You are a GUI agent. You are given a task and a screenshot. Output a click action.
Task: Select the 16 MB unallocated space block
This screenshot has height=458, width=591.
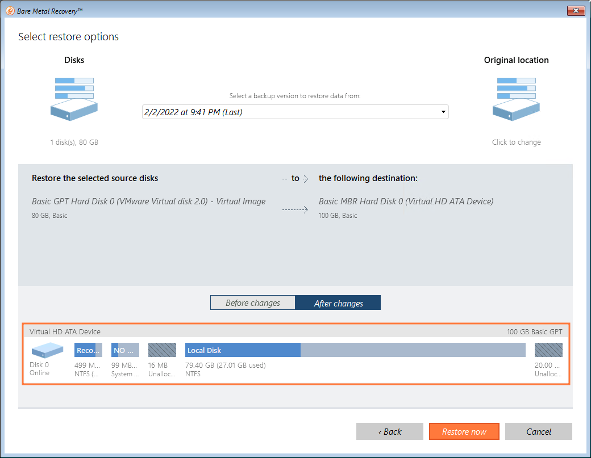point(162,350)
